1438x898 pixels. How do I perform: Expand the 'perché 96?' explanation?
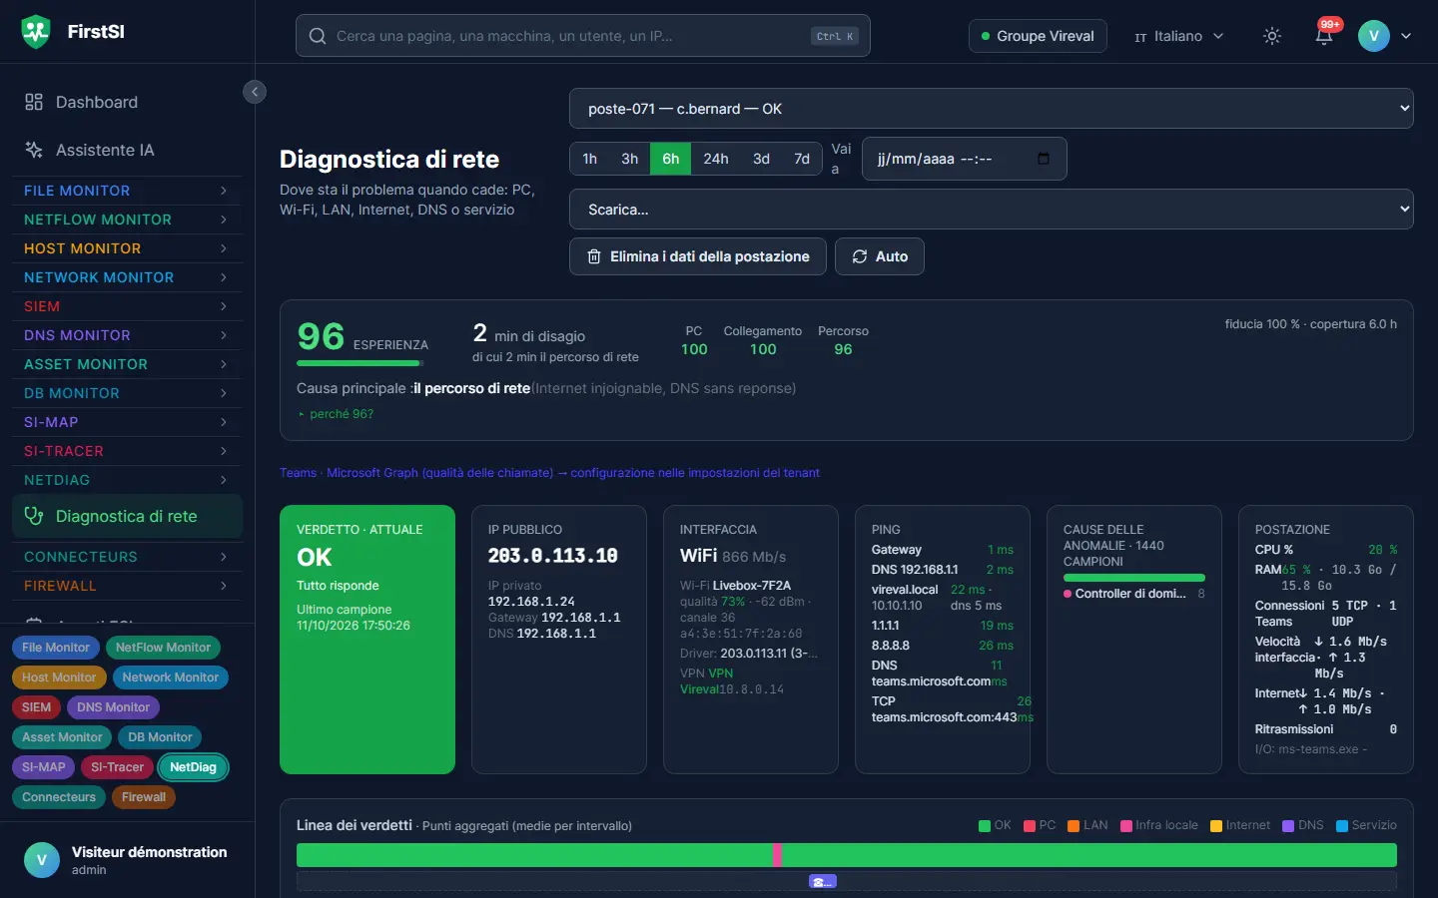[x=337, y=414]
